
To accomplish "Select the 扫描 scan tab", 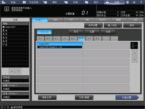I will coord(114,2).
